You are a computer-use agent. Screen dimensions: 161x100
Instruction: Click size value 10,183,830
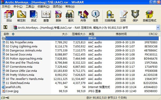coord(60,71)
